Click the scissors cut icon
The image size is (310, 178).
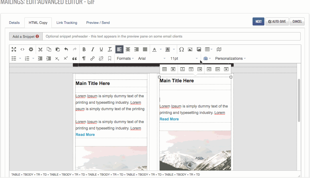click(40, 49)
